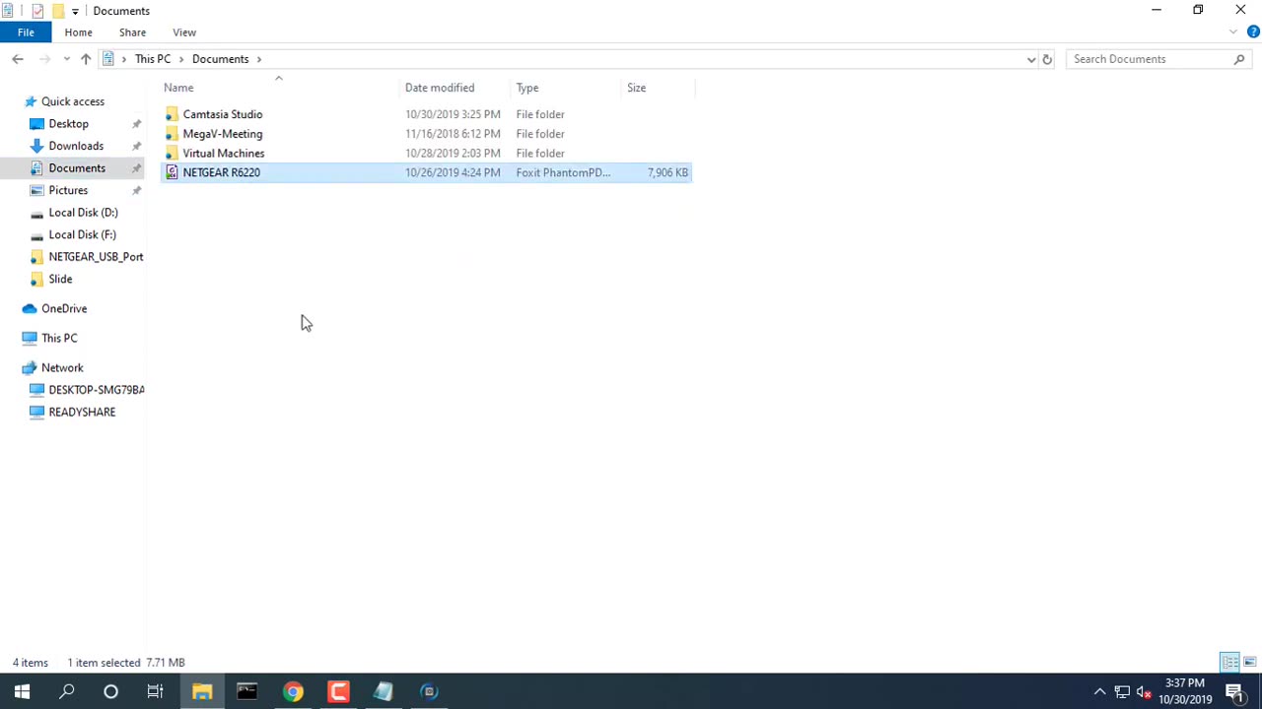Open the Windows Start menu
This screenshot has height=709, width=1262.
click(22, 691)
